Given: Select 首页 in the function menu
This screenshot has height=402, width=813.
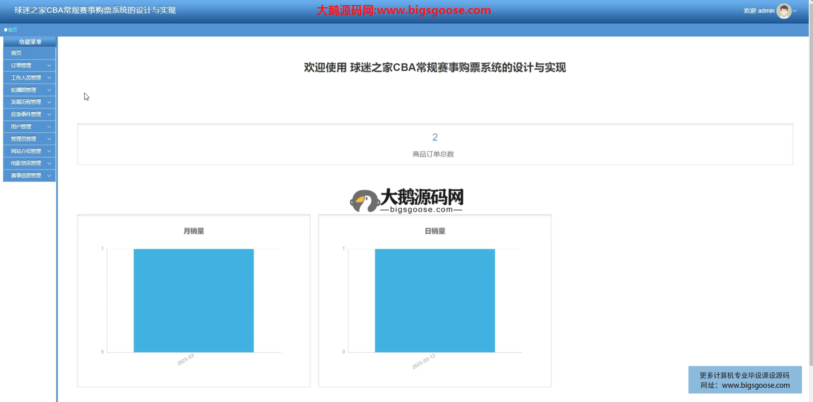Looking at the screenshot, I should pyautogui.click(x=16, y=53).
